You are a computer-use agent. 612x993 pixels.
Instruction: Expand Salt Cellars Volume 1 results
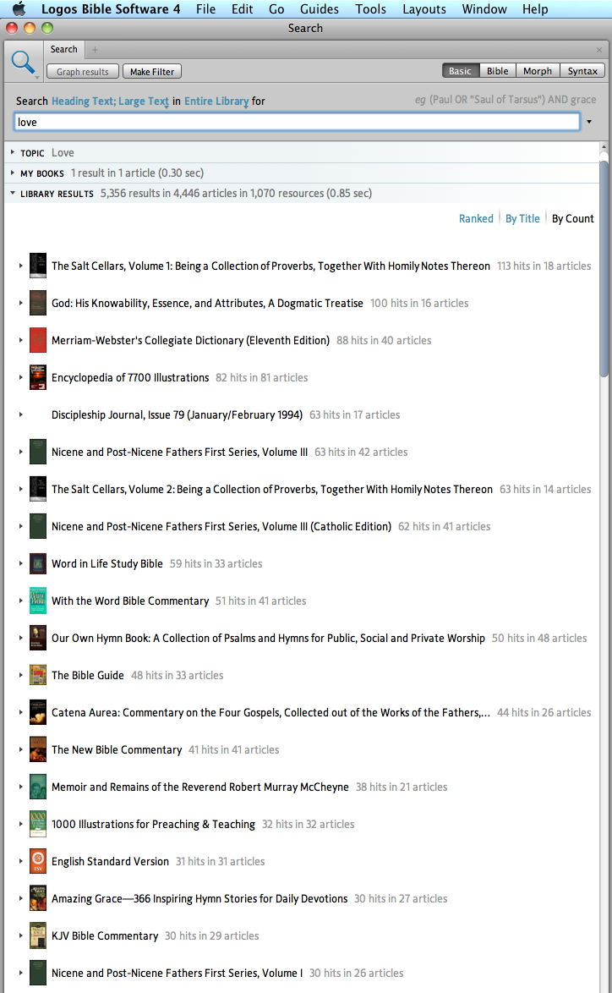pos(21,266)
